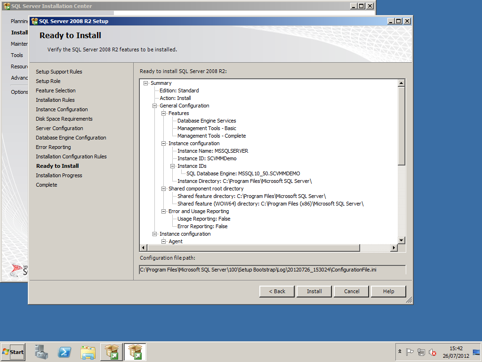
Task: Select Options page in Installation Center
Action: point(19,92)
